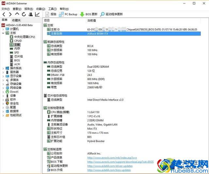Open the 工具(T) menu
Viewport: 209px width, 174px height.
[x=53, y=9]
